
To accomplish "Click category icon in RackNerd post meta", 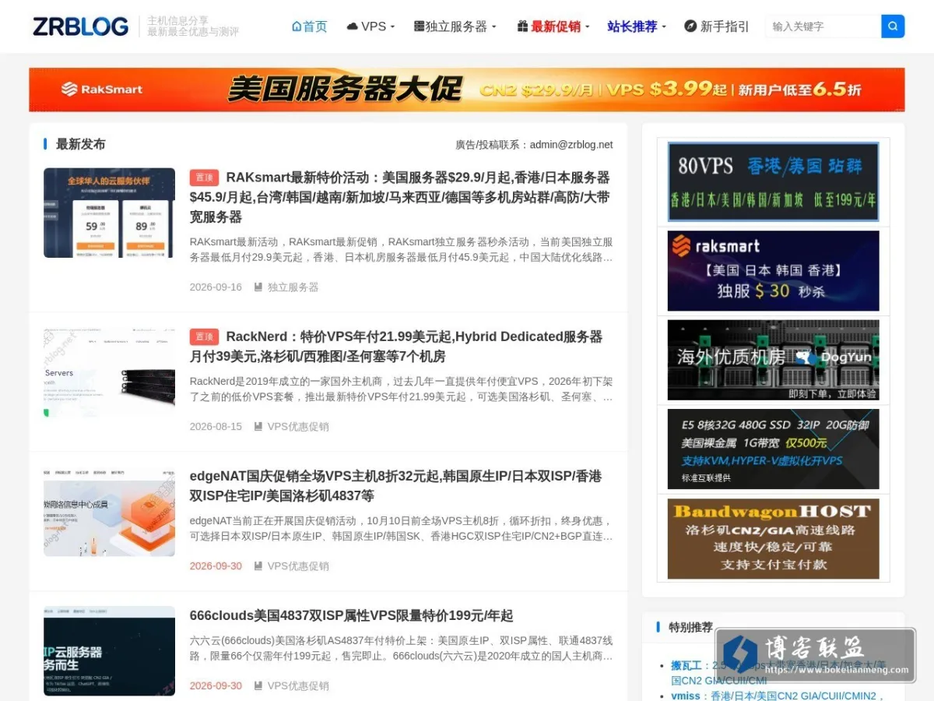I will (258, 426).
